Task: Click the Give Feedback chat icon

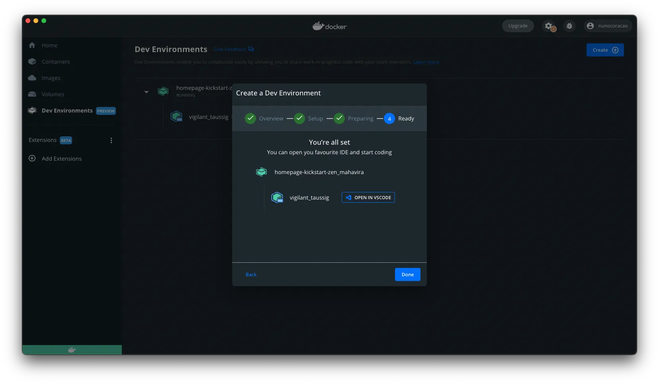Action: click(x=251, y=49)
